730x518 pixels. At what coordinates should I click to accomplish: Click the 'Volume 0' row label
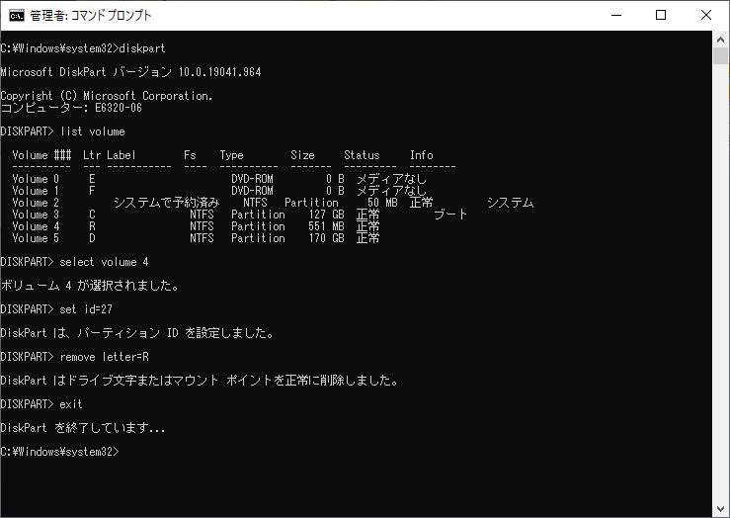[36, 179]
